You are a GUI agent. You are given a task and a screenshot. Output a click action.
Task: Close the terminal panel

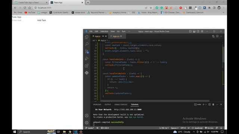click(221, 105)
